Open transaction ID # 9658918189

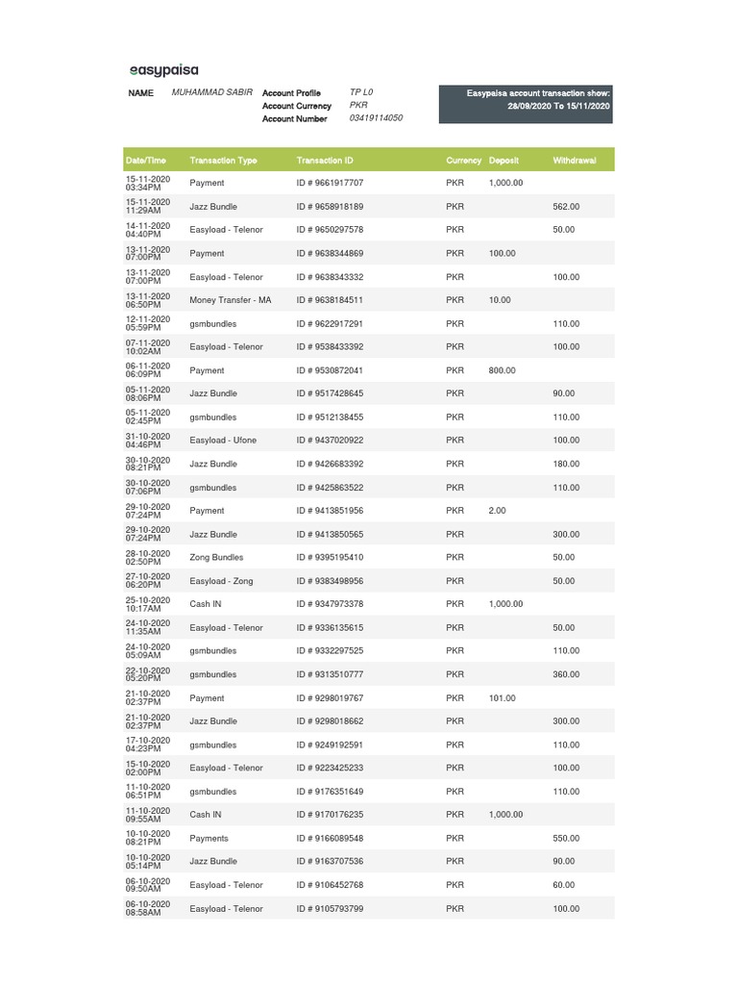click(331, 207)
